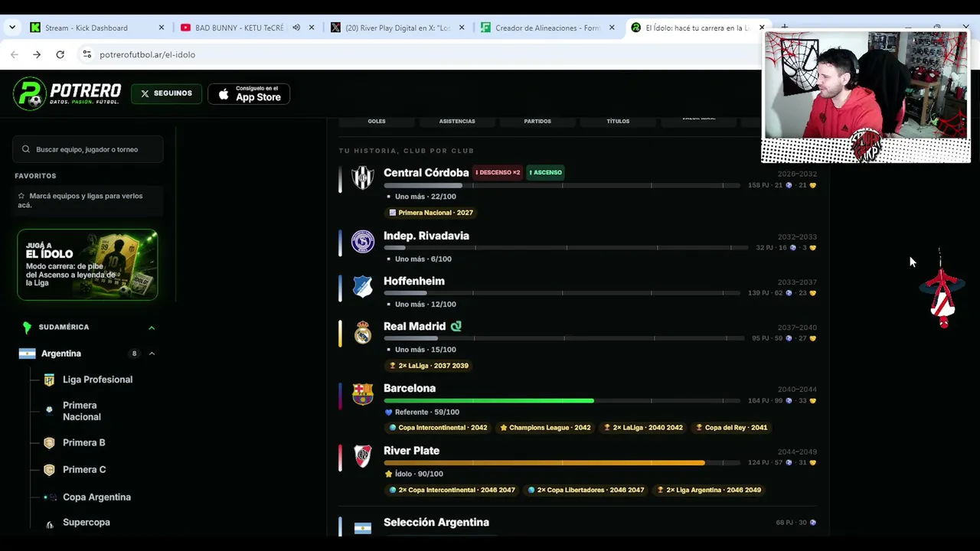Click the green ASCENSO badge
Screen dimensions: 980x551
point(545,173)
